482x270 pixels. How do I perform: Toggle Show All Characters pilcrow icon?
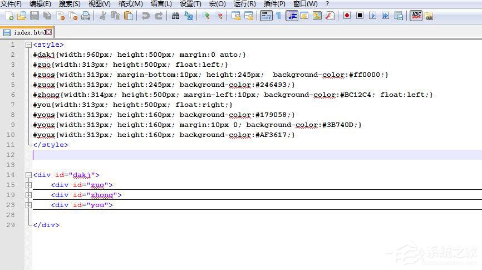coord(278,16)
